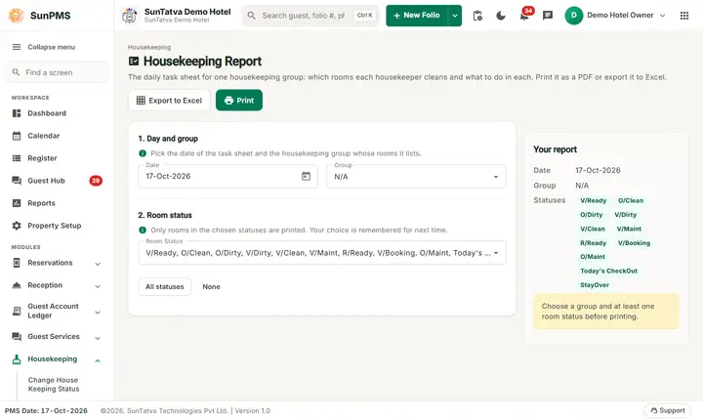Select the None statuses option
This screenshot has width=703, height=420.
(211, 287)
